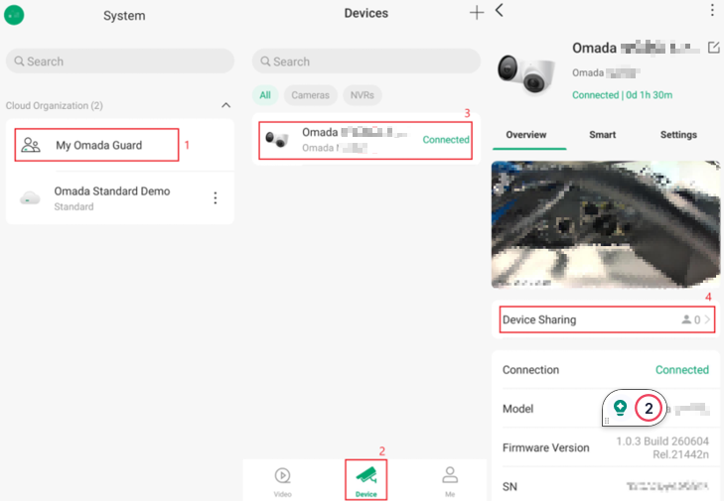
Task: Open the Settings tab
Action: pos(678,135)
